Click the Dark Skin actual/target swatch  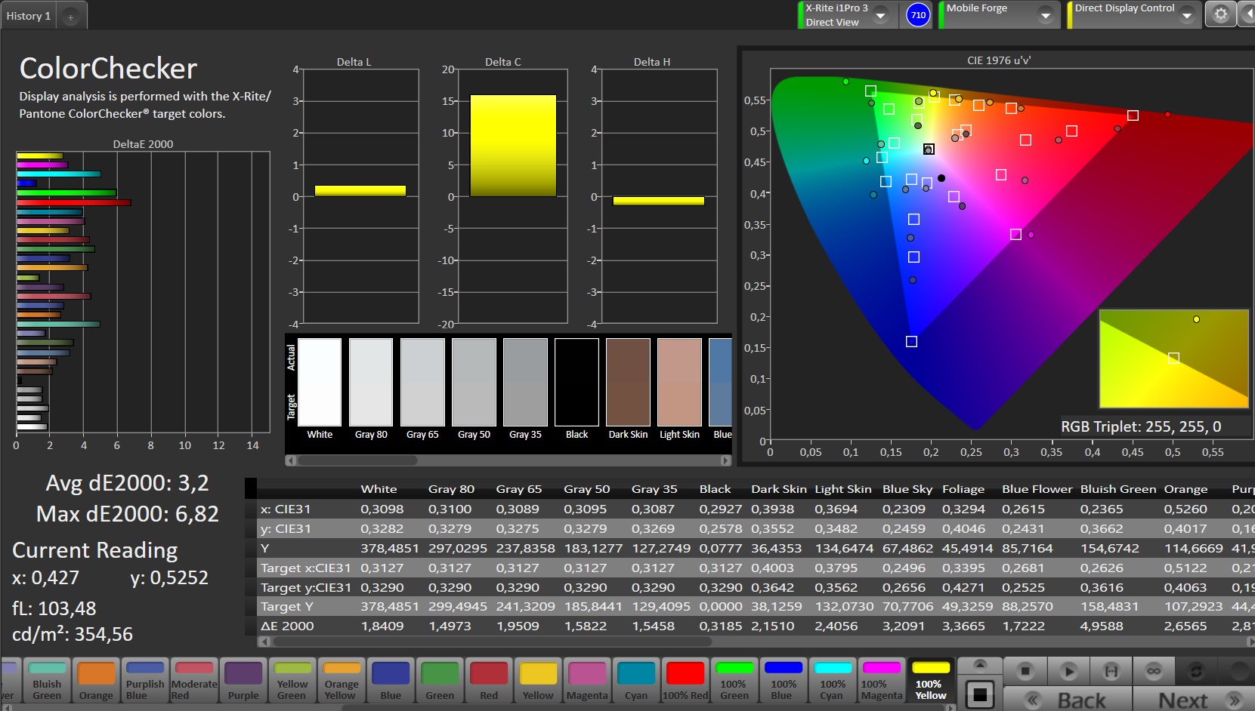628,383
